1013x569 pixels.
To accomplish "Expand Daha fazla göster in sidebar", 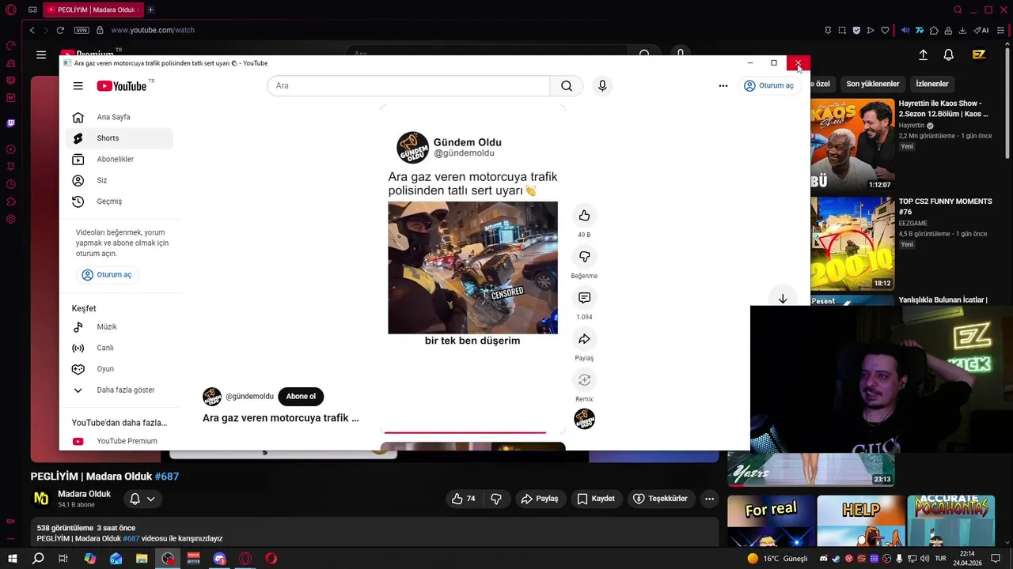I will (x=120, y=390).
